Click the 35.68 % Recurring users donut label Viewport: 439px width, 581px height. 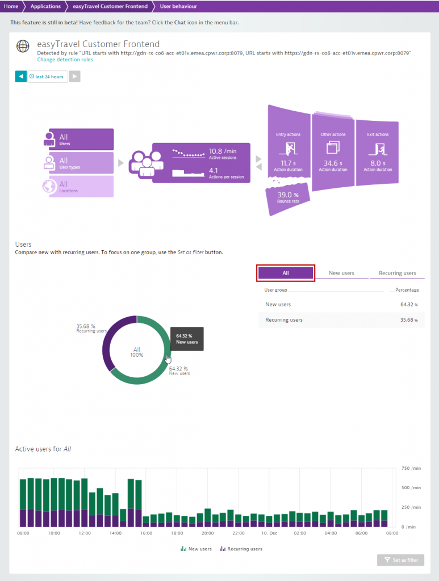click(91, 329)
